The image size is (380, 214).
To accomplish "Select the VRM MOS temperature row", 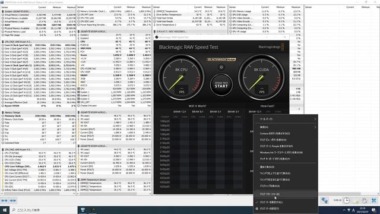I will 114,48.
